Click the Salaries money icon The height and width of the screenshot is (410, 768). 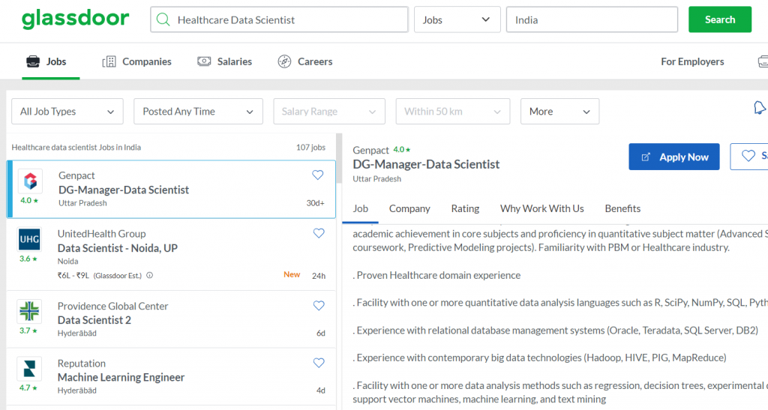tap(204, 61)
